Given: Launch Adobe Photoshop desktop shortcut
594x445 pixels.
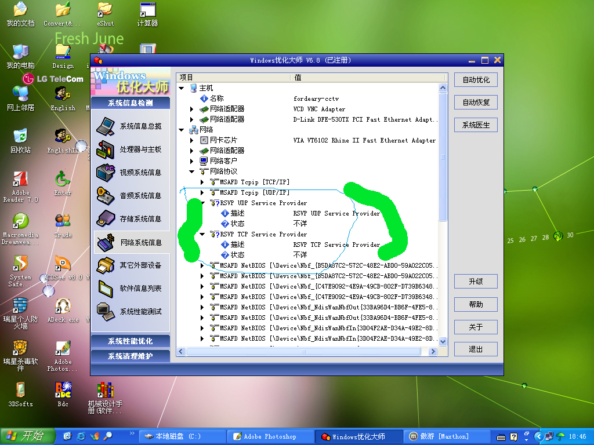Looking at the screenshot, I should click(63, 356).
